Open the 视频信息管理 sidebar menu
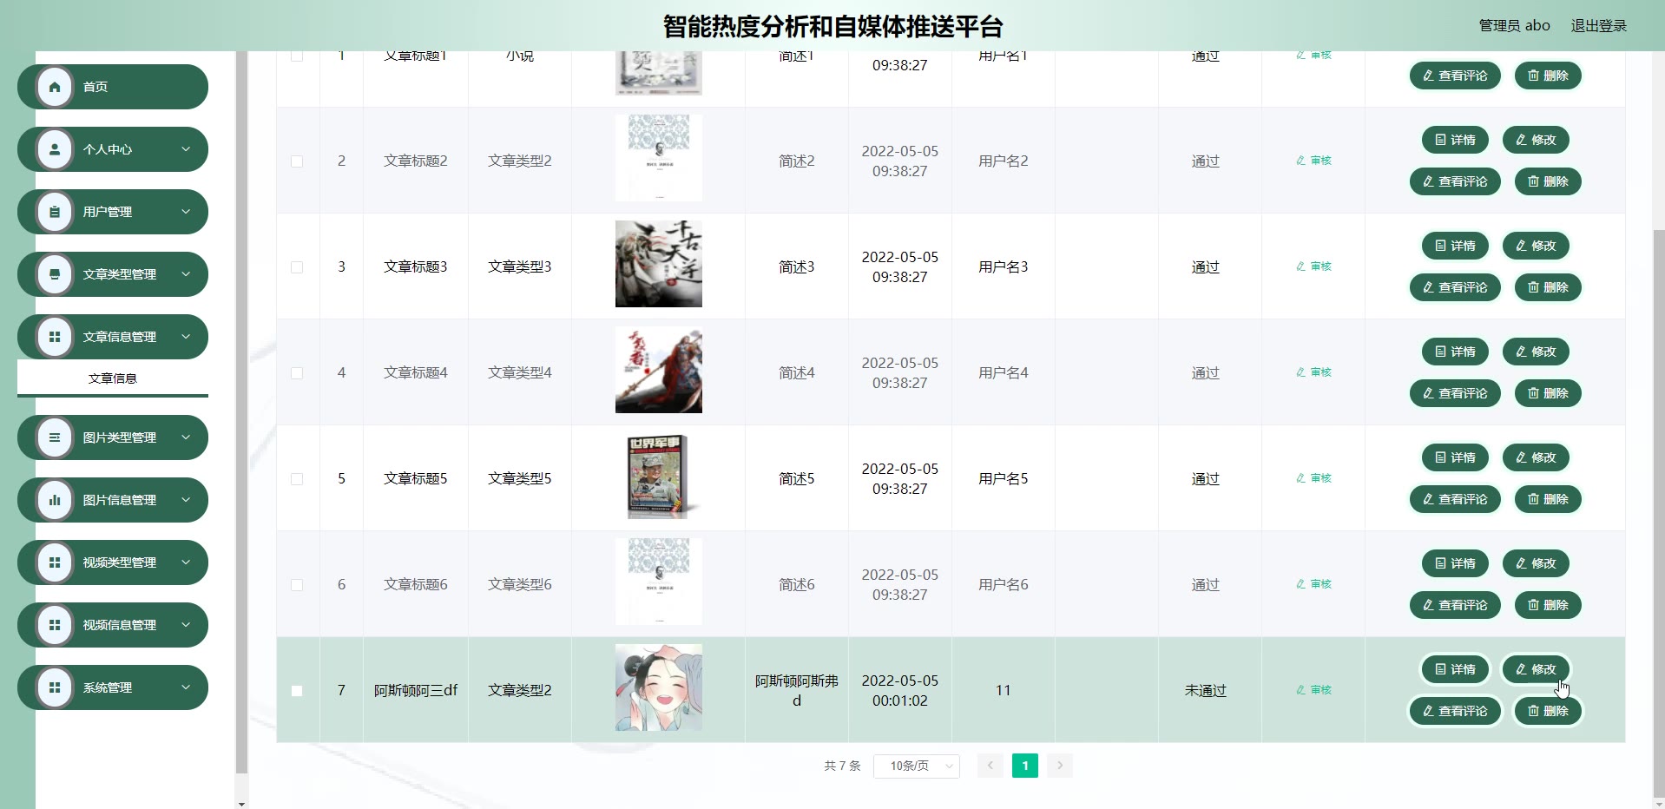Image resolution: width=1665 pixels, height=809 pixels. click(113, 625)
